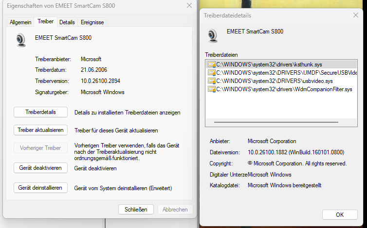Click the disabled Abbrechen button

tap(175, 210)
